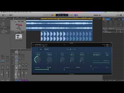Open the list editors icon at top right
This screenshot has width=124, height=93.
coord(119,15)
